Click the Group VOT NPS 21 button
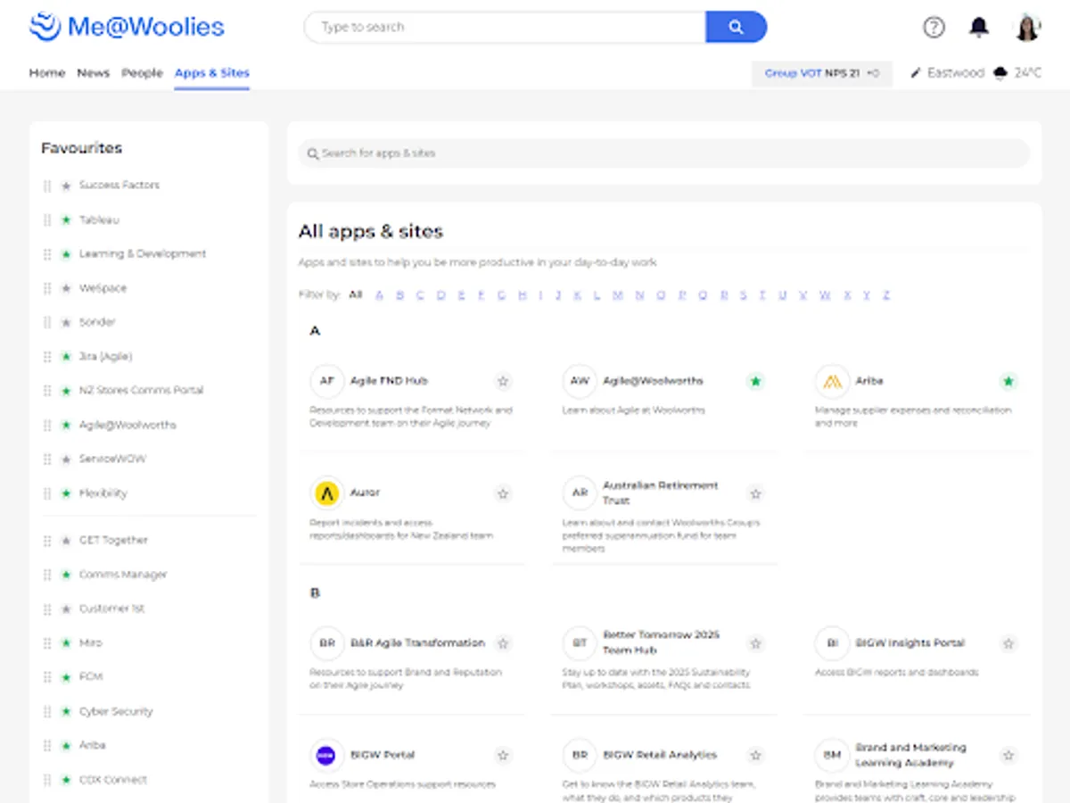The height and width of the screenshot is (803, 1070). point(822,73)
